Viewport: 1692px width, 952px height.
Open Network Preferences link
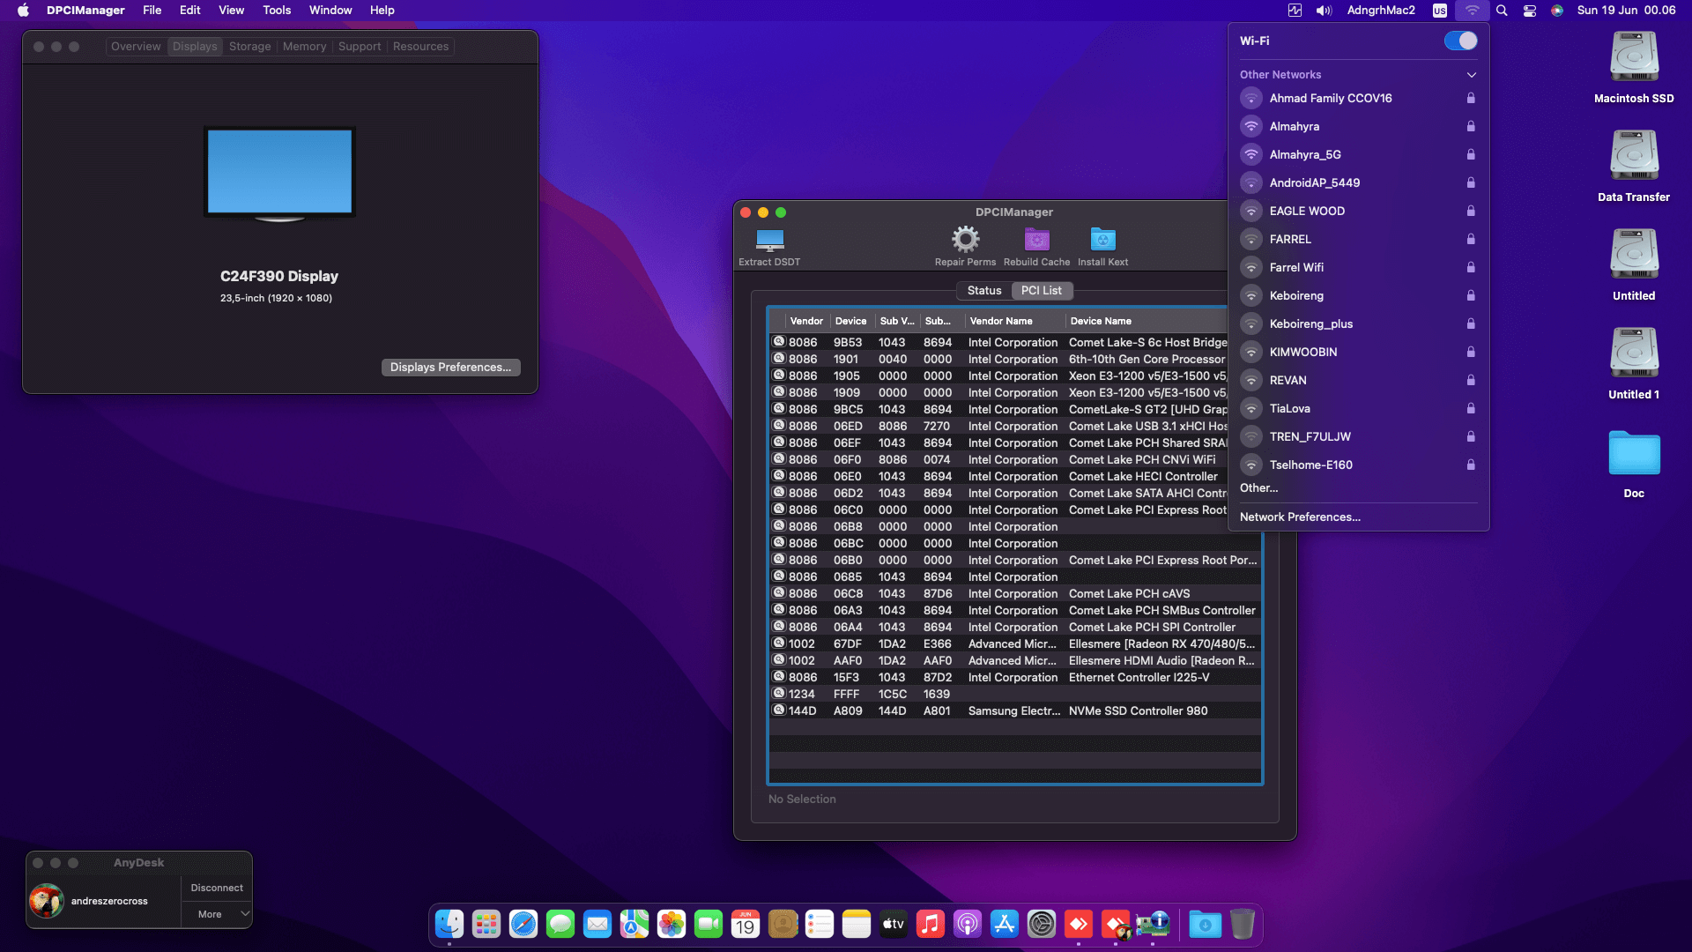tap(1300, 517)
